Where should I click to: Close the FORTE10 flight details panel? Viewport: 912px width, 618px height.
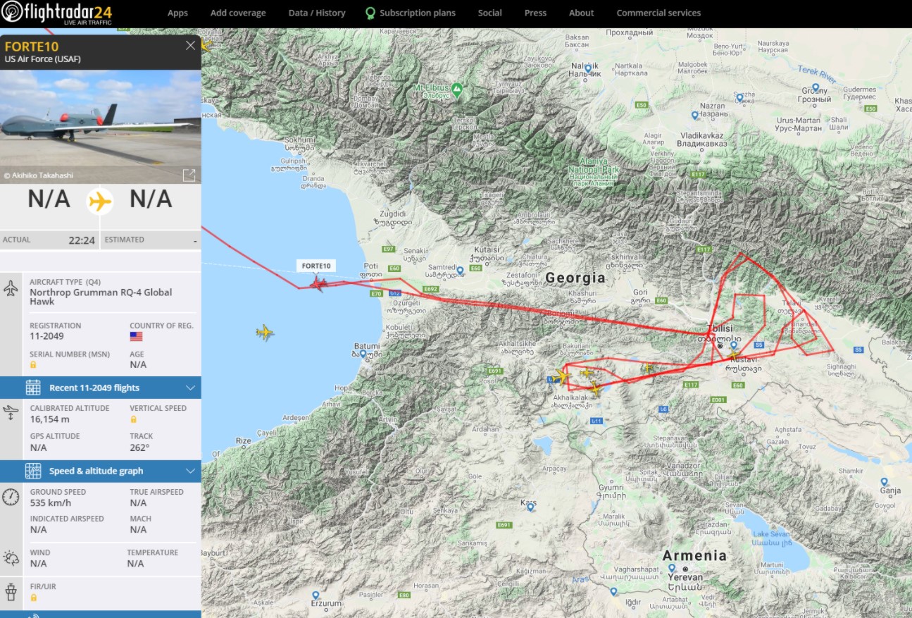coord(190,46)
